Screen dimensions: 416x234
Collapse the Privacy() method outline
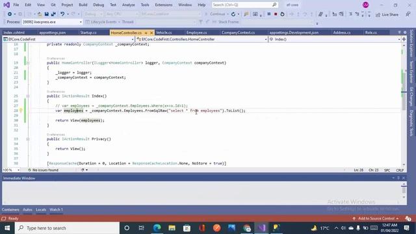pos(27,139)
